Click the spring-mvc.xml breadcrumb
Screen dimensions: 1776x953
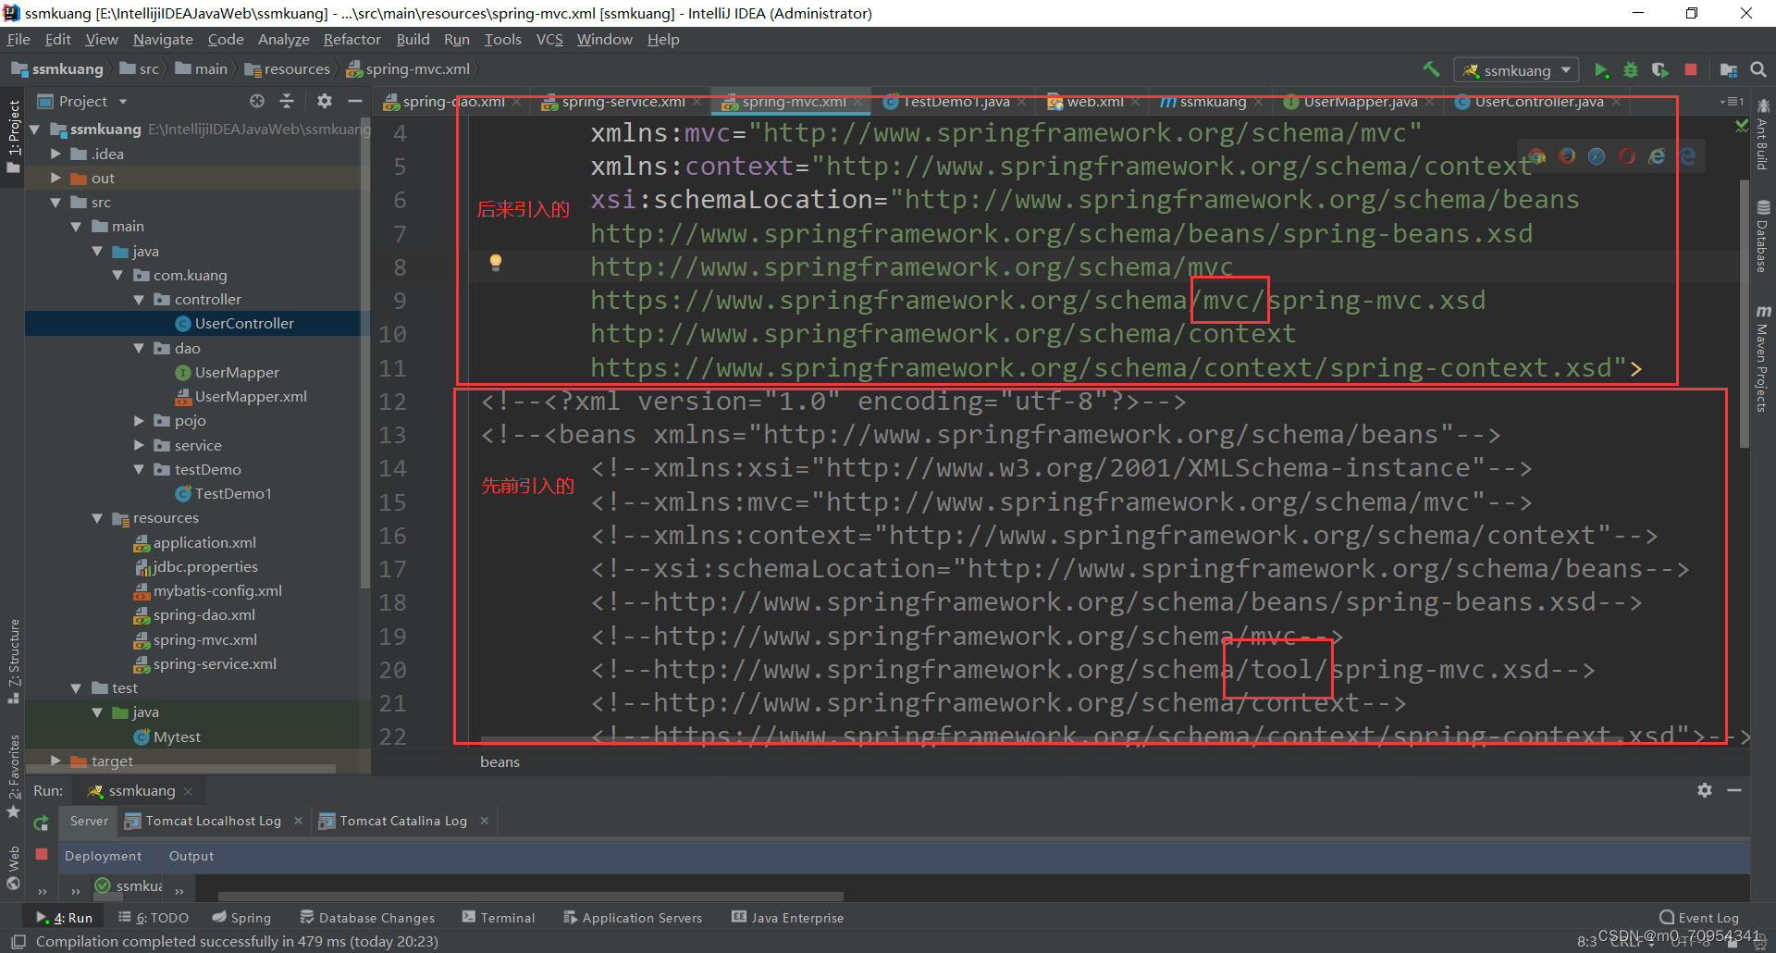click(x=416, y=68)
